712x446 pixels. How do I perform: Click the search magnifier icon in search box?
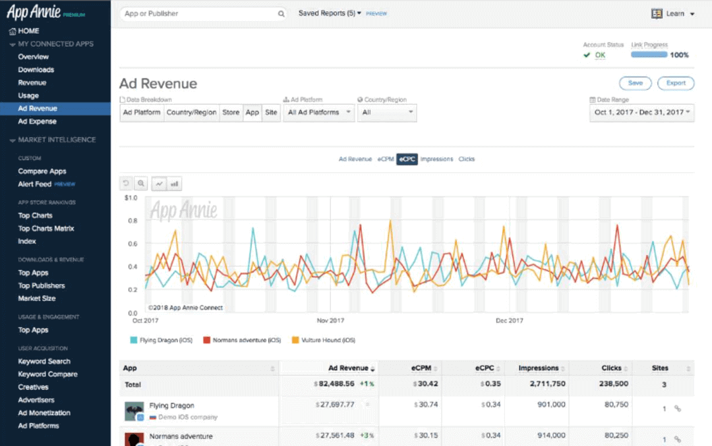pos(282,13)
